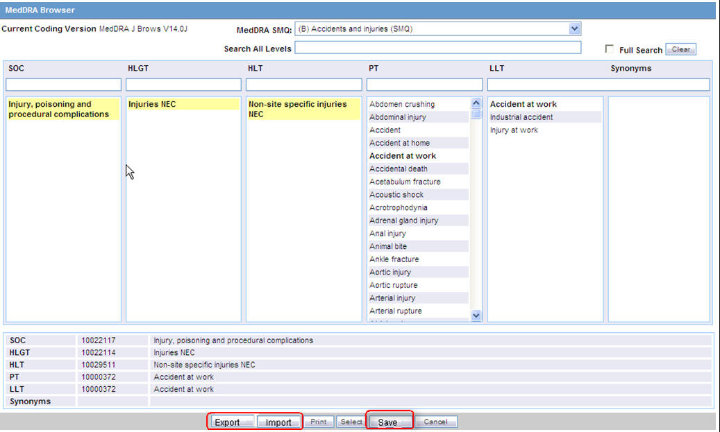
Task: Click the Clear button
Action: click(681, 49)
